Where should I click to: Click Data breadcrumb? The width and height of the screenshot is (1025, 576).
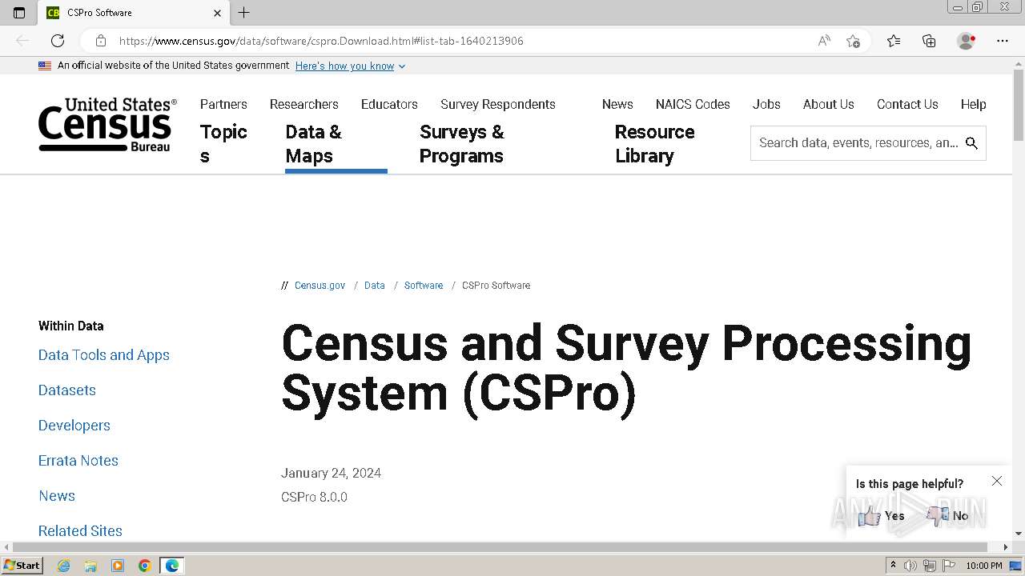click(x=375, y=286)
